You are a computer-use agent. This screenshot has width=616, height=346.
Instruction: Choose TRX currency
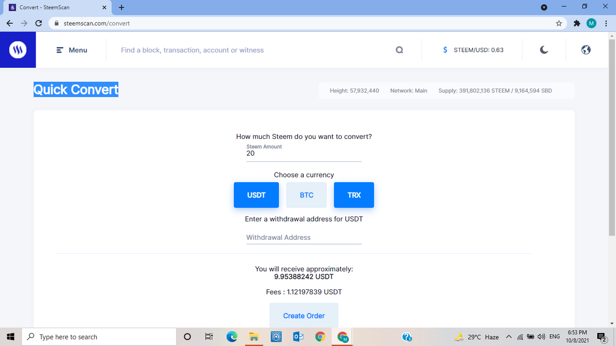point(354,195)
